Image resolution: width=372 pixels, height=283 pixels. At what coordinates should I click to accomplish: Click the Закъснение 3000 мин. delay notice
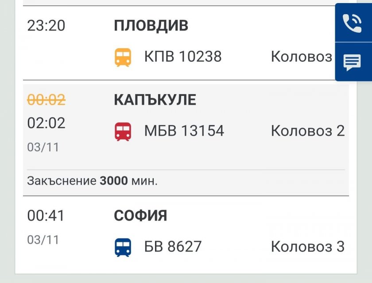coord(93,181)
